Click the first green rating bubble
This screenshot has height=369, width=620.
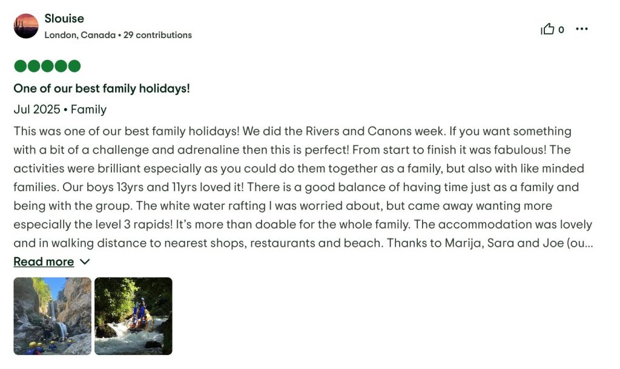click(21, 66)
